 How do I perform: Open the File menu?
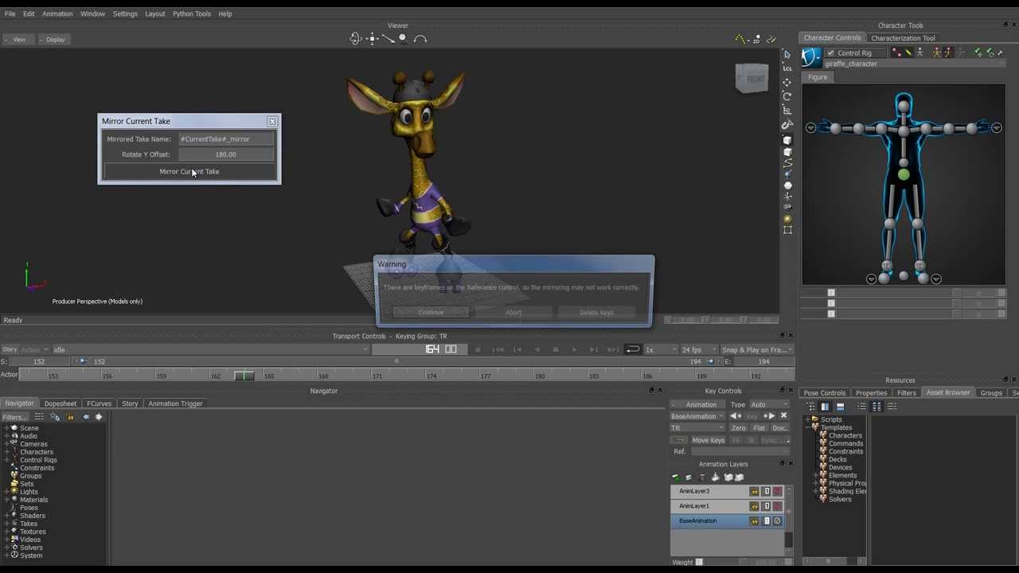coord(10,14)
